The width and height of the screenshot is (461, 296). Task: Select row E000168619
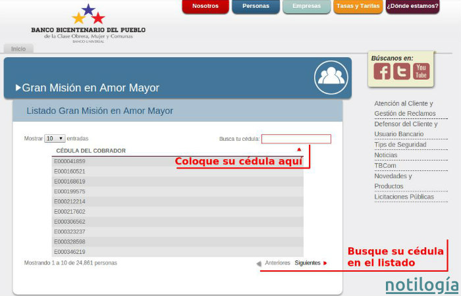click(178, 182)
